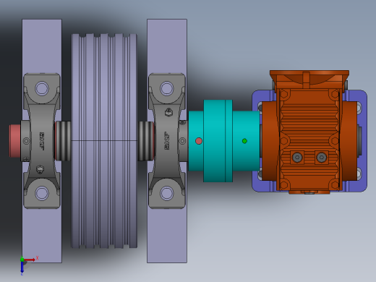Viewport: 376px width, 282px height.
Task: Select the right SKF pillow block bearing housing
Action: 167,141
